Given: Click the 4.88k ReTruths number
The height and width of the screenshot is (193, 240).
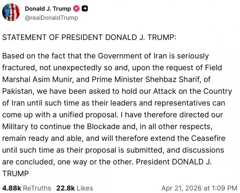Looking at the screenshot, I should 12,188.
